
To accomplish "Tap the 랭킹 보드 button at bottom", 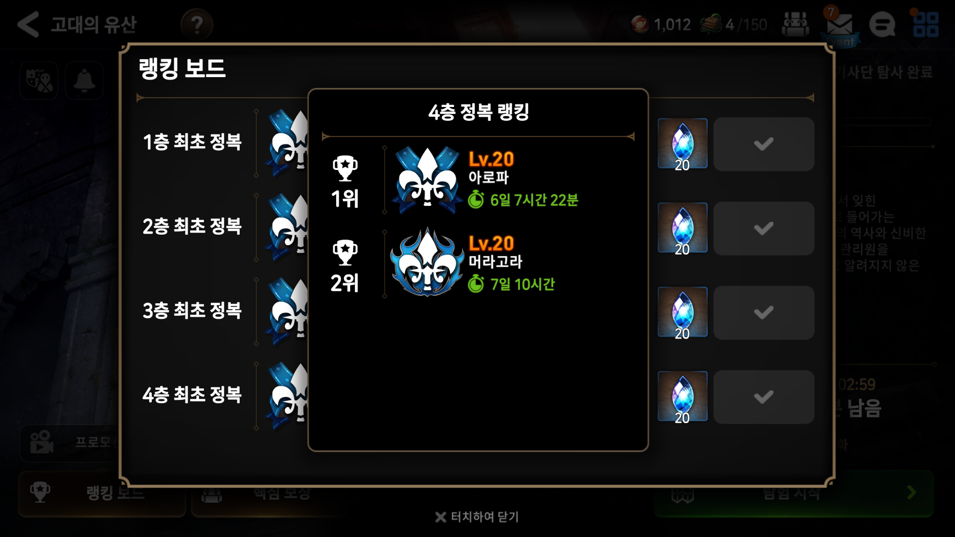I will (102, 492).
